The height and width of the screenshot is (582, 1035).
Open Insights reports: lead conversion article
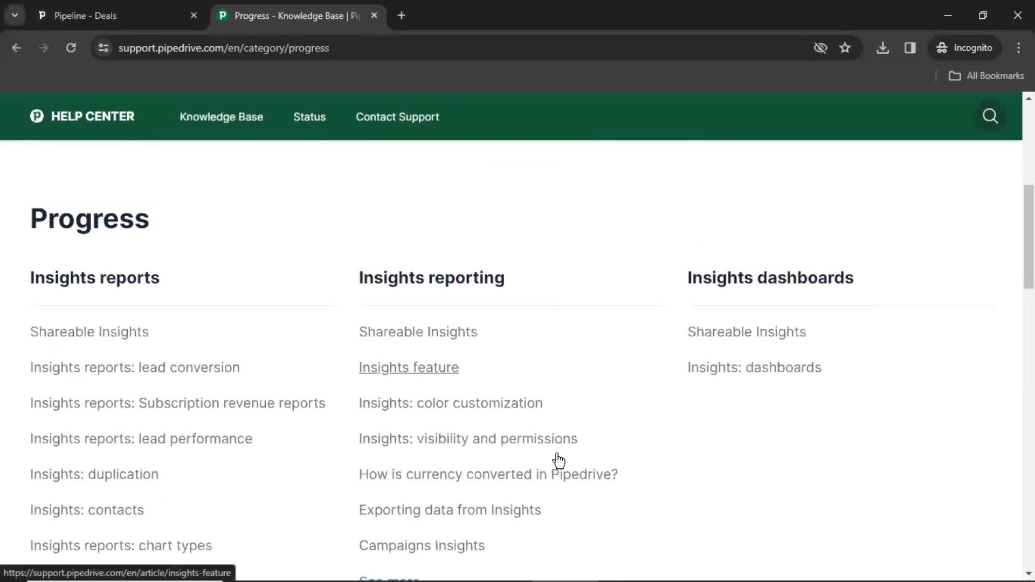(x=135, y=368)
